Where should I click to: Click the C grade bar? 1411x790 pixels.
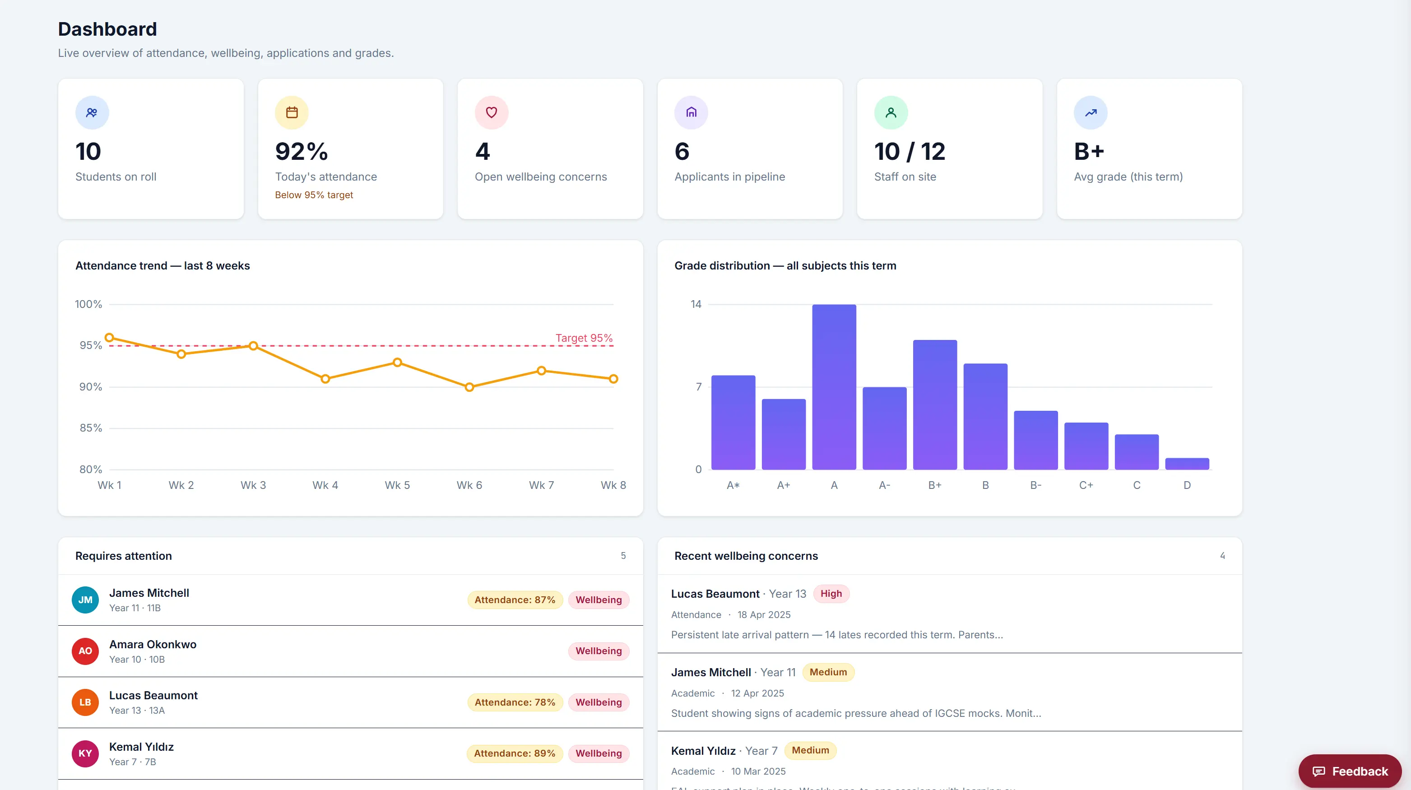[1137, 452]
